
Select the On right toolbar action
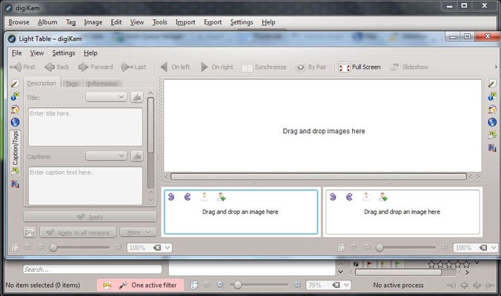click(x=217, y=67)
